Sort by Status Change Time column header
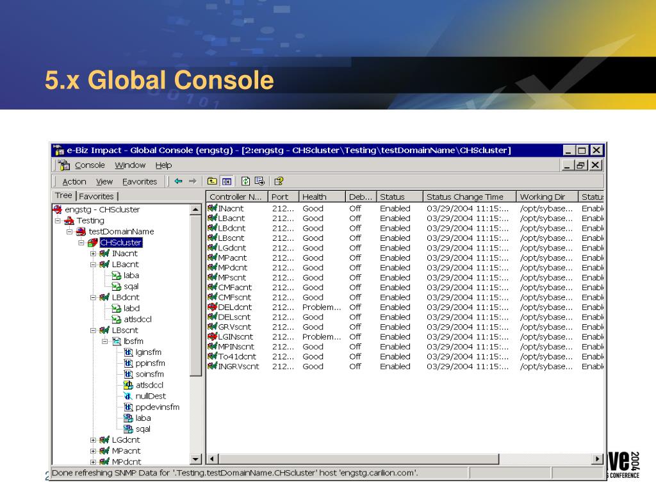The image size is (656, 492). coord(469,197)
